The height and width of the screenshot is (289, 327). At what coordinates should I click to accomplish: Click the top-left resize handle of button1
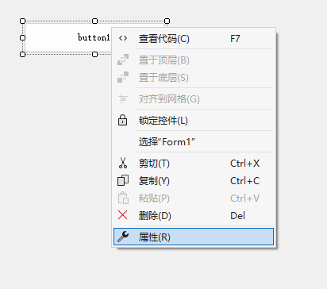(23, 21)
